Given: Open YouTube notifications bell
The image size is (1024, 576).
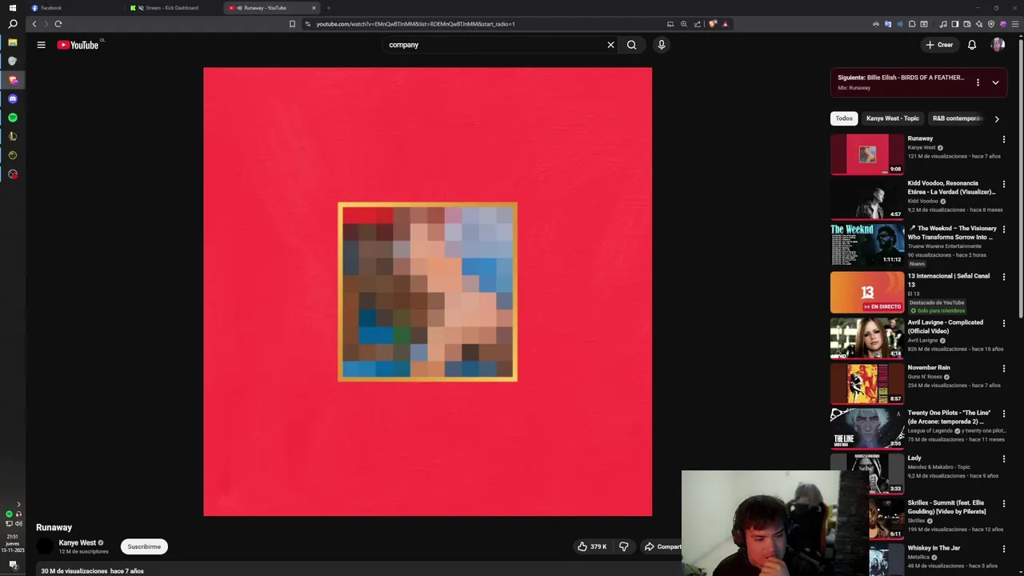Looking at the screenshot, I should click(x=972, y=45).
